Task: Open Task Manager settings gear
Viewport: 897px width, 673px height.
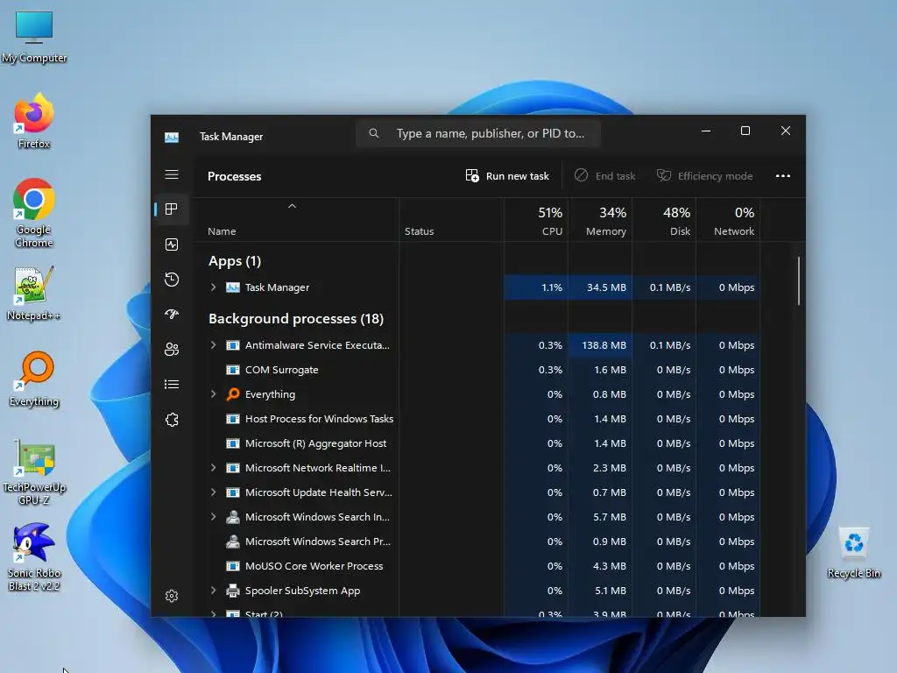Action: 172,596
